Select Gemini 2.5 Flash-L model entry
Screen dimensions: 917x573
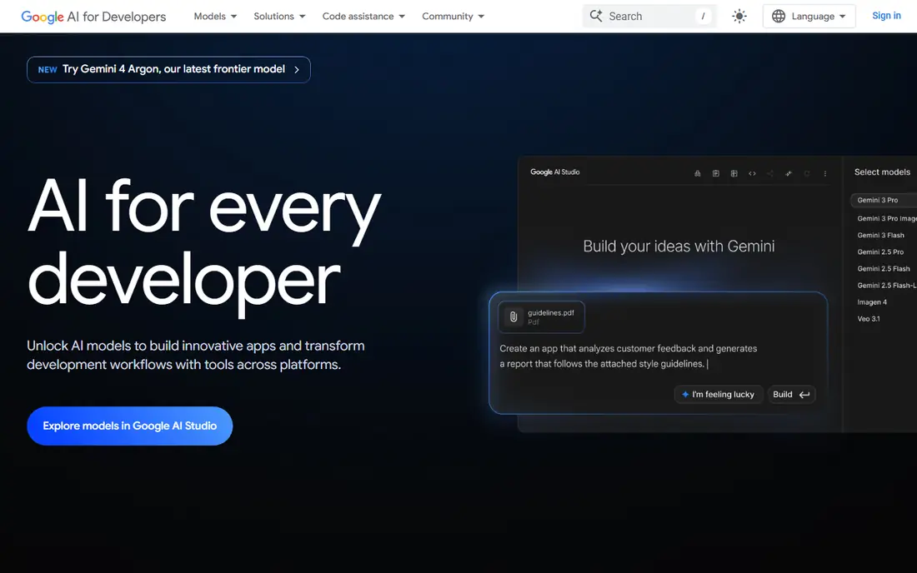[x=887, y=286]
